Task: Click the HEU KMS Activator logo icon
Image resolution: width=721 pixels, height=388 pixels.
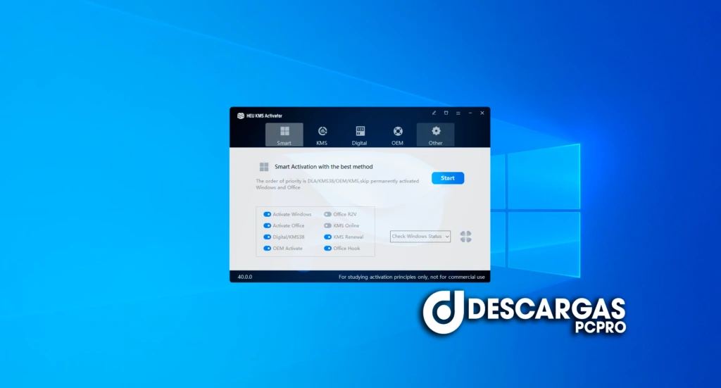Action: point(240,115)
